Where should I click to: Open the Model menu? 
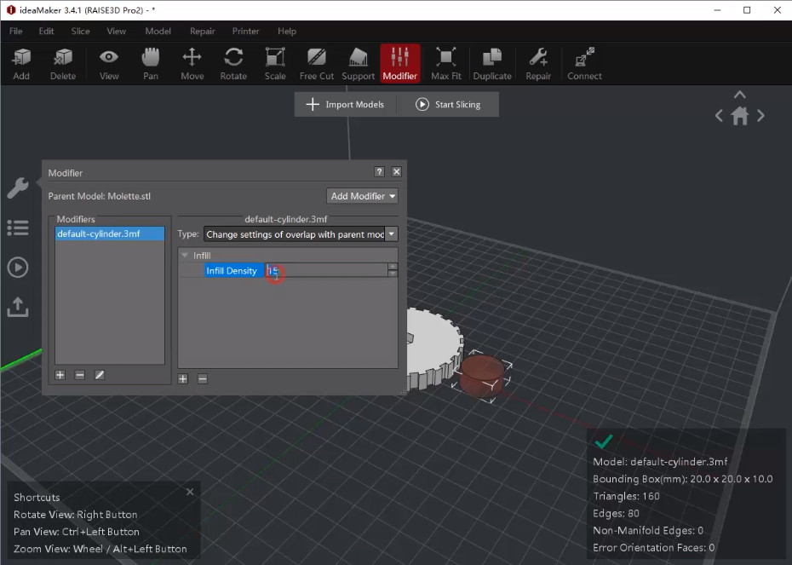coord(158,32)
